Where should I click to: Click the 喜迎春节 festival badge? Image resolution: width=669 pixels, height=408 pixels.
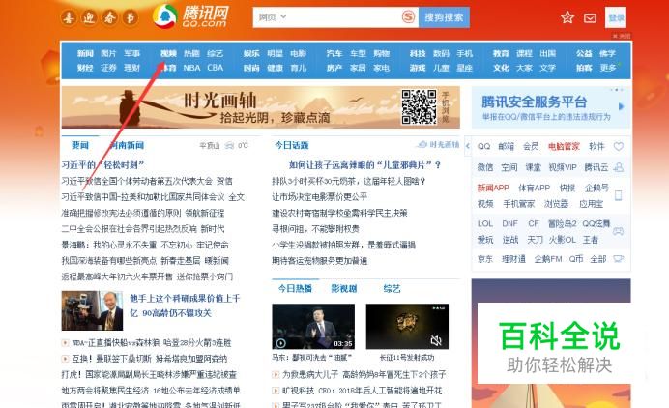point(99,18)
